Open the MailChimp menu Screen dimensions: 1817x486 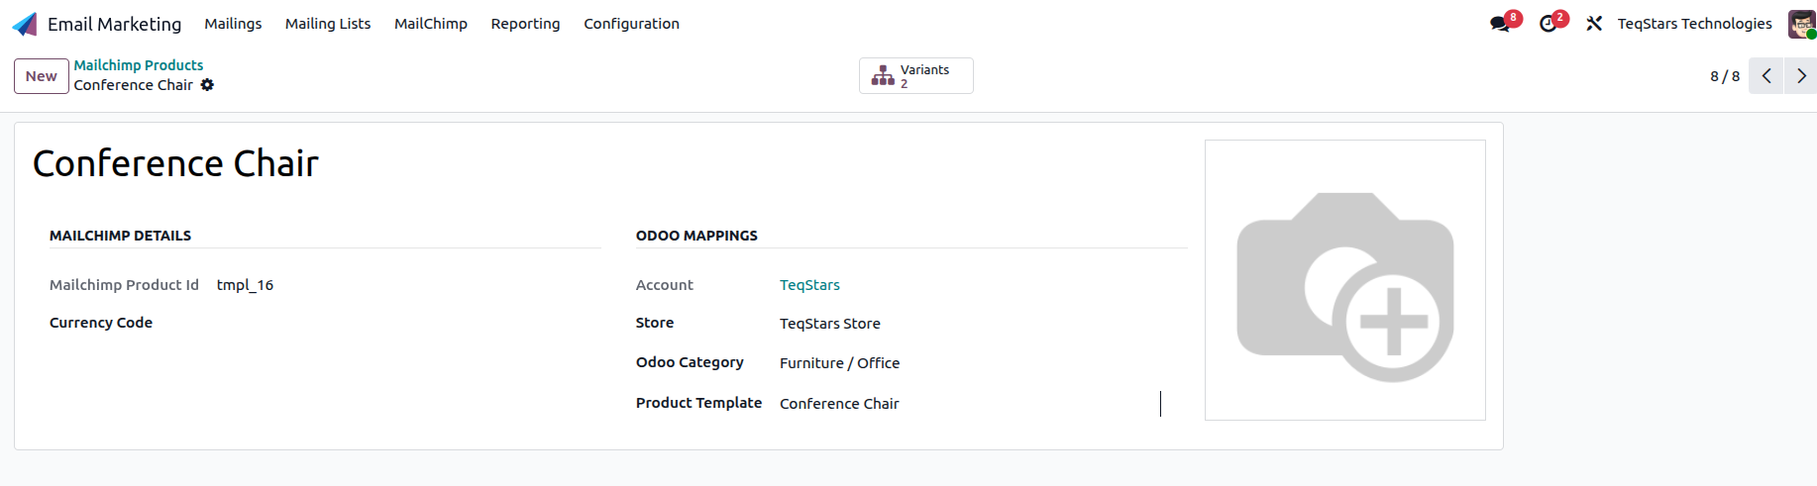pos(431,24)
